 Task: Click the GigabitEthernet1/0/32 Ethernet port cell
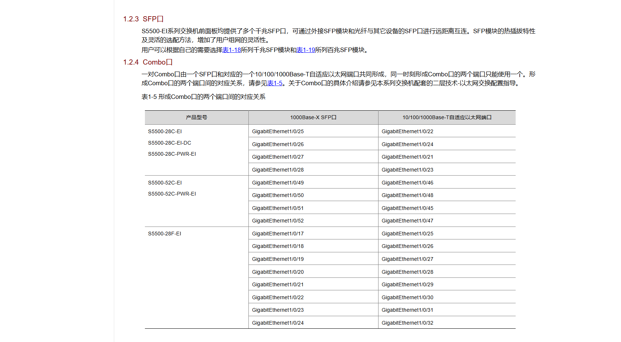pyautogui.click(x=407, y=323)
